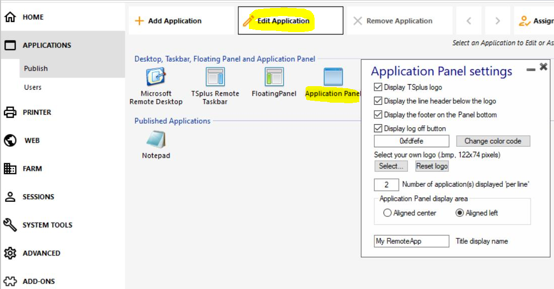This screenshot has height=289, width=554.
Task: Toggle Display log off button checkbox
Action: coord(378,129)
